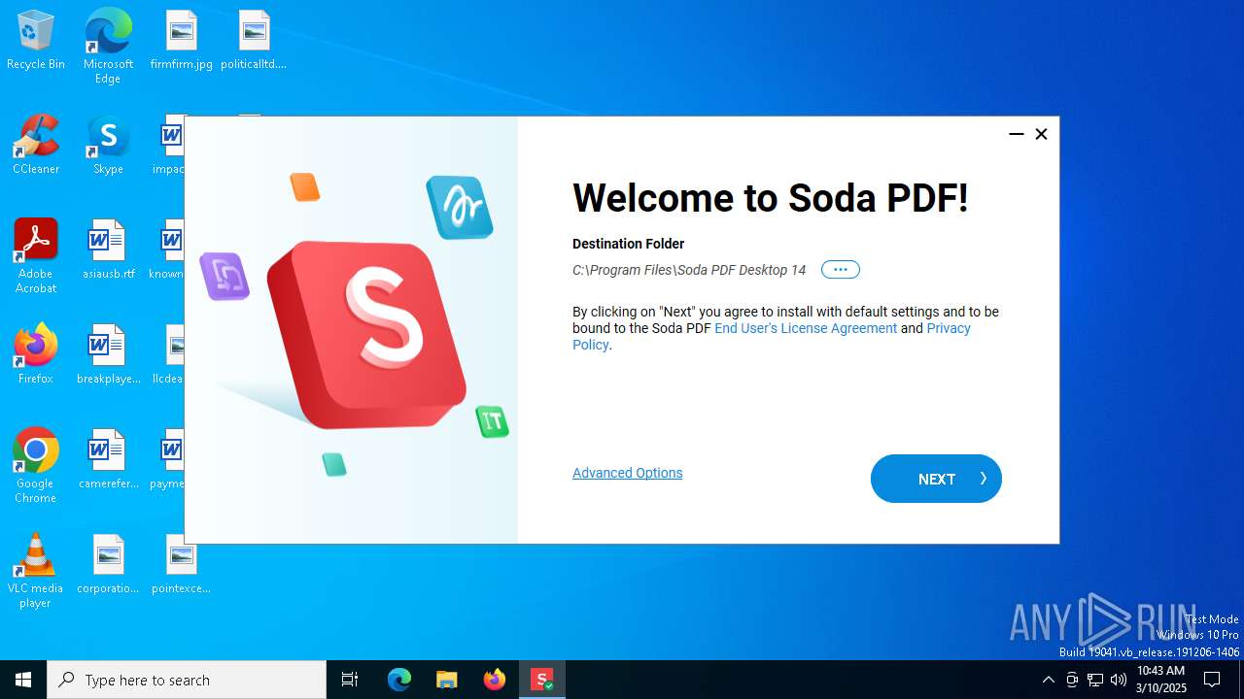
Task: Click the taskbar search box
Action: [x=187, y=680]
